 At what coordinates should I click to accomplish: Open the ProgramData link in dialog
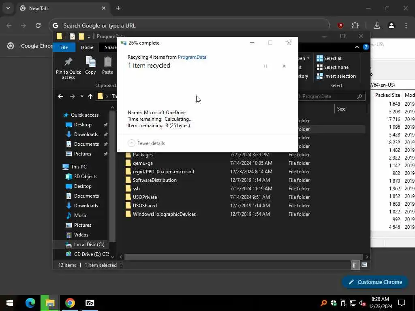point(192,57)
